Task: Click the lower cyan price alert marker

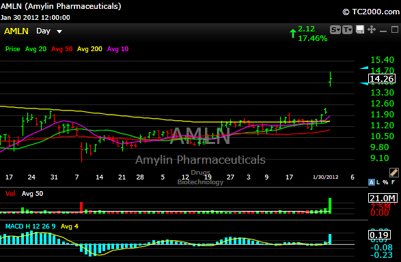Action: 364,83
